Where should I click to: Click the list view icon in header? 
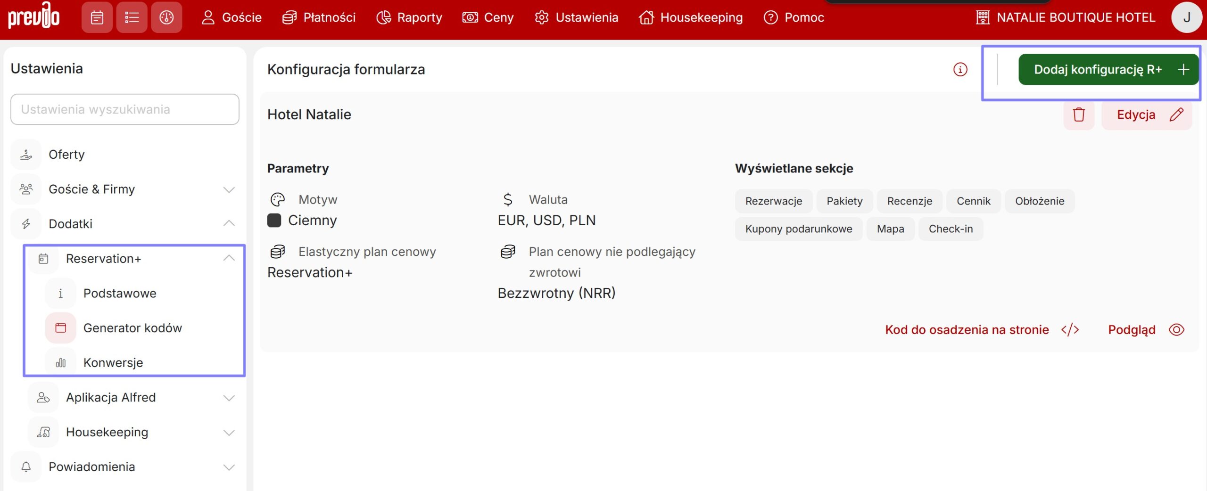132,17
